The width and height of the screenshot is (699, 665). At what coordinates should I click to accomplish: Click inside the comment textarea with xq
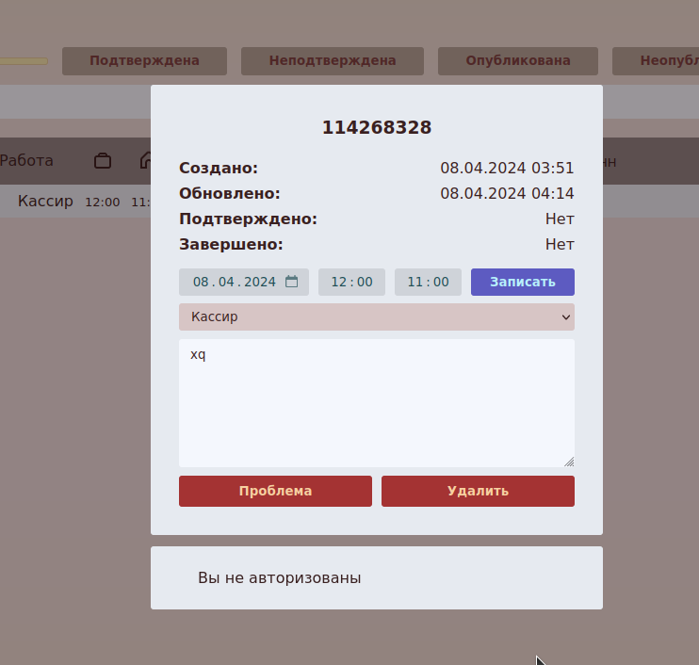(x=376, y=403)
